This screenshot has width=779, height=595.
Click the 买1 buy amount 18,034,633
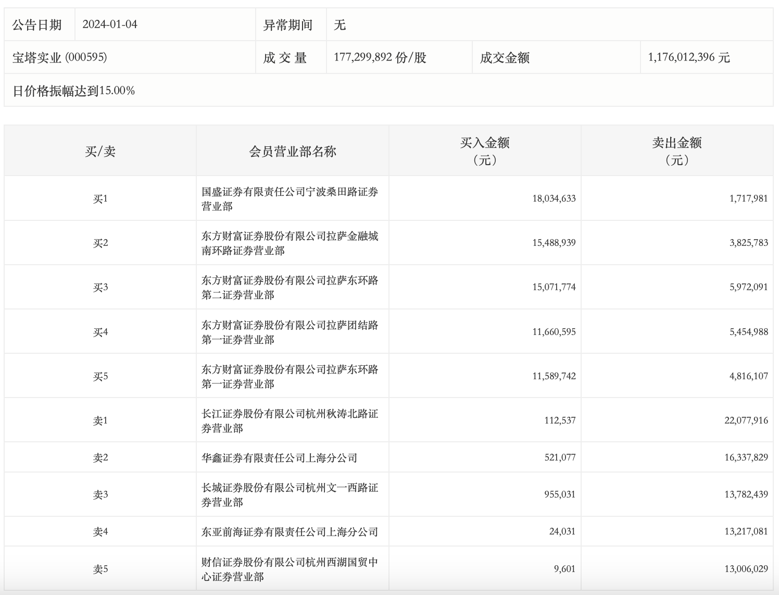tap(554, 199)
